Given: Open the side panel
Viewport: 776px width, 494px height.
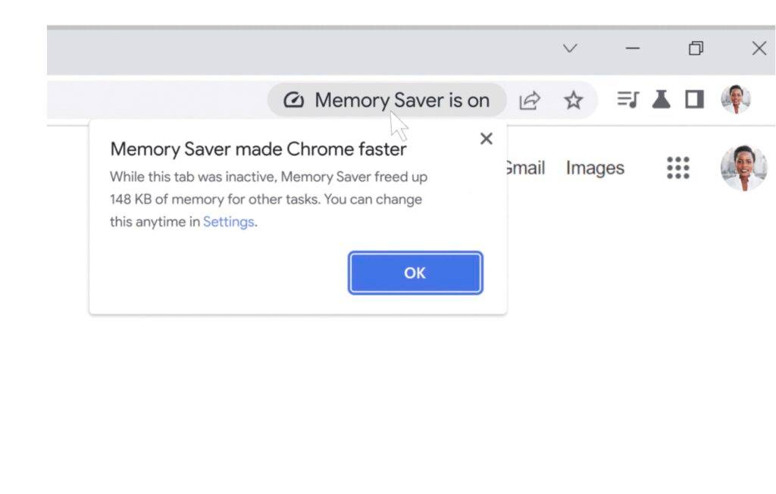Looking at the screenshot, I should click(x=693, y=99).
